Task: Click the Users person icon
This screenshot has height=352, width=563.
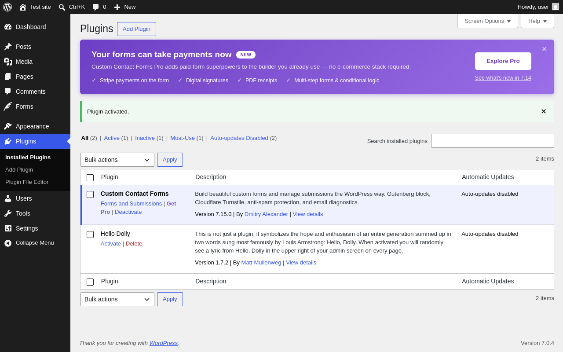Action: [8, 198]
